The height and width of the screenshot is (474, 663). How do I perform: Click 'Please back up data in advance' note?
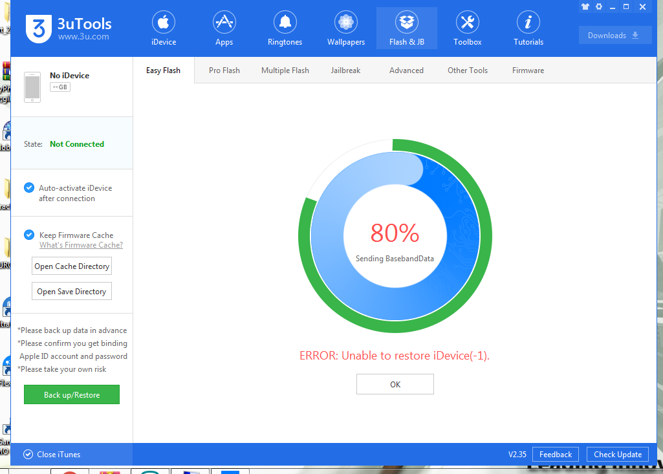tap(72, 330)
